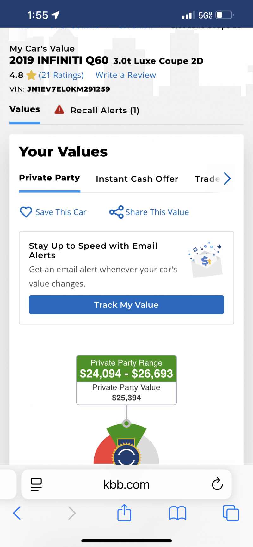
Task: Tap the kbb.com address bar
Action: 126,484
